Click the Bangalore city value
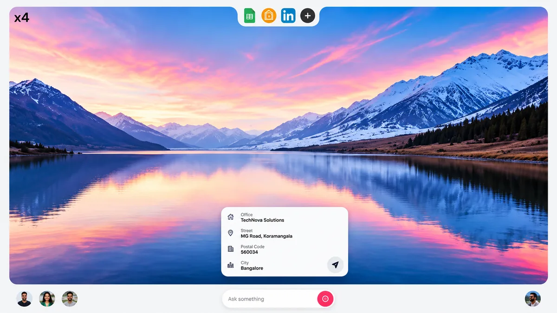The image size is (557, 313). pyautogui.click(x=252, y=268)
